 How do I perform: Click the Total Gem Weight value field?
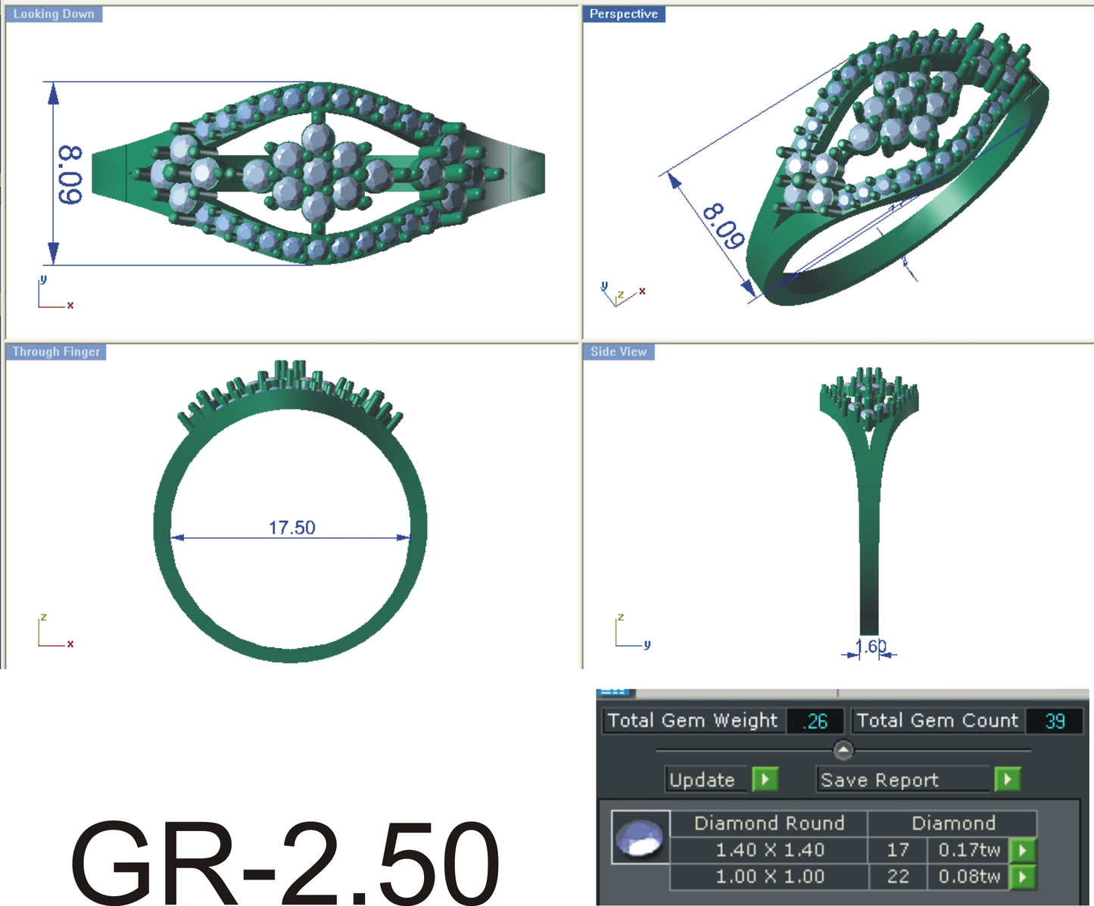point(813,721)
